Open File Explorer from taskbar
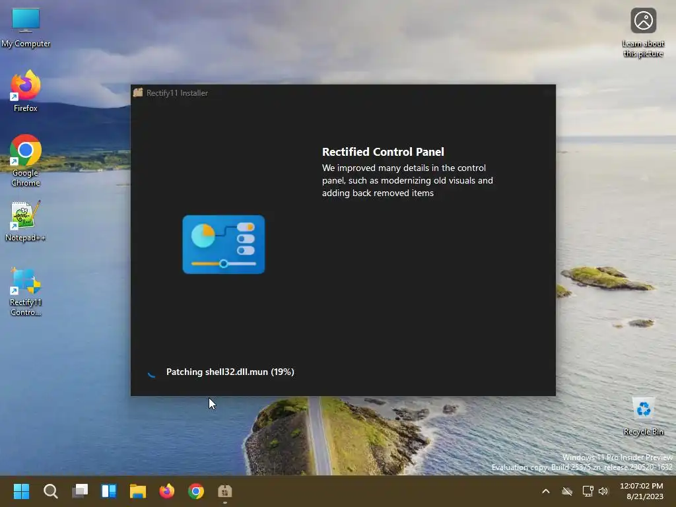 point(138,491)
